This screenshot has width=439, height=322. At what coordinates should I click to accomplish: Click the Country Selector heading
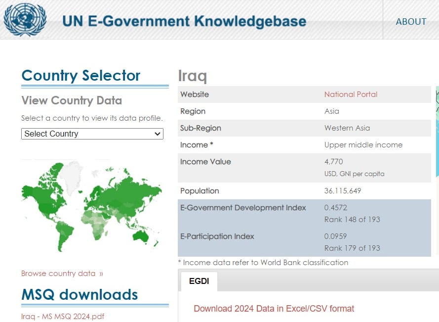81,76
